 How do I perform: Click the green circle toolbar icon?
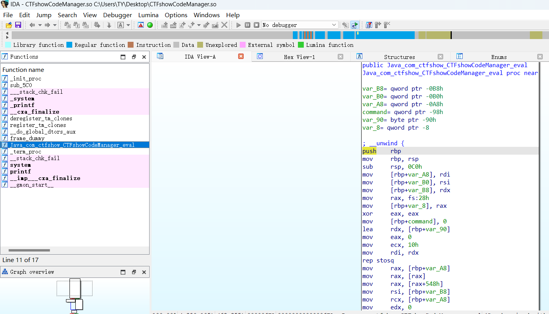pos(150,25)
